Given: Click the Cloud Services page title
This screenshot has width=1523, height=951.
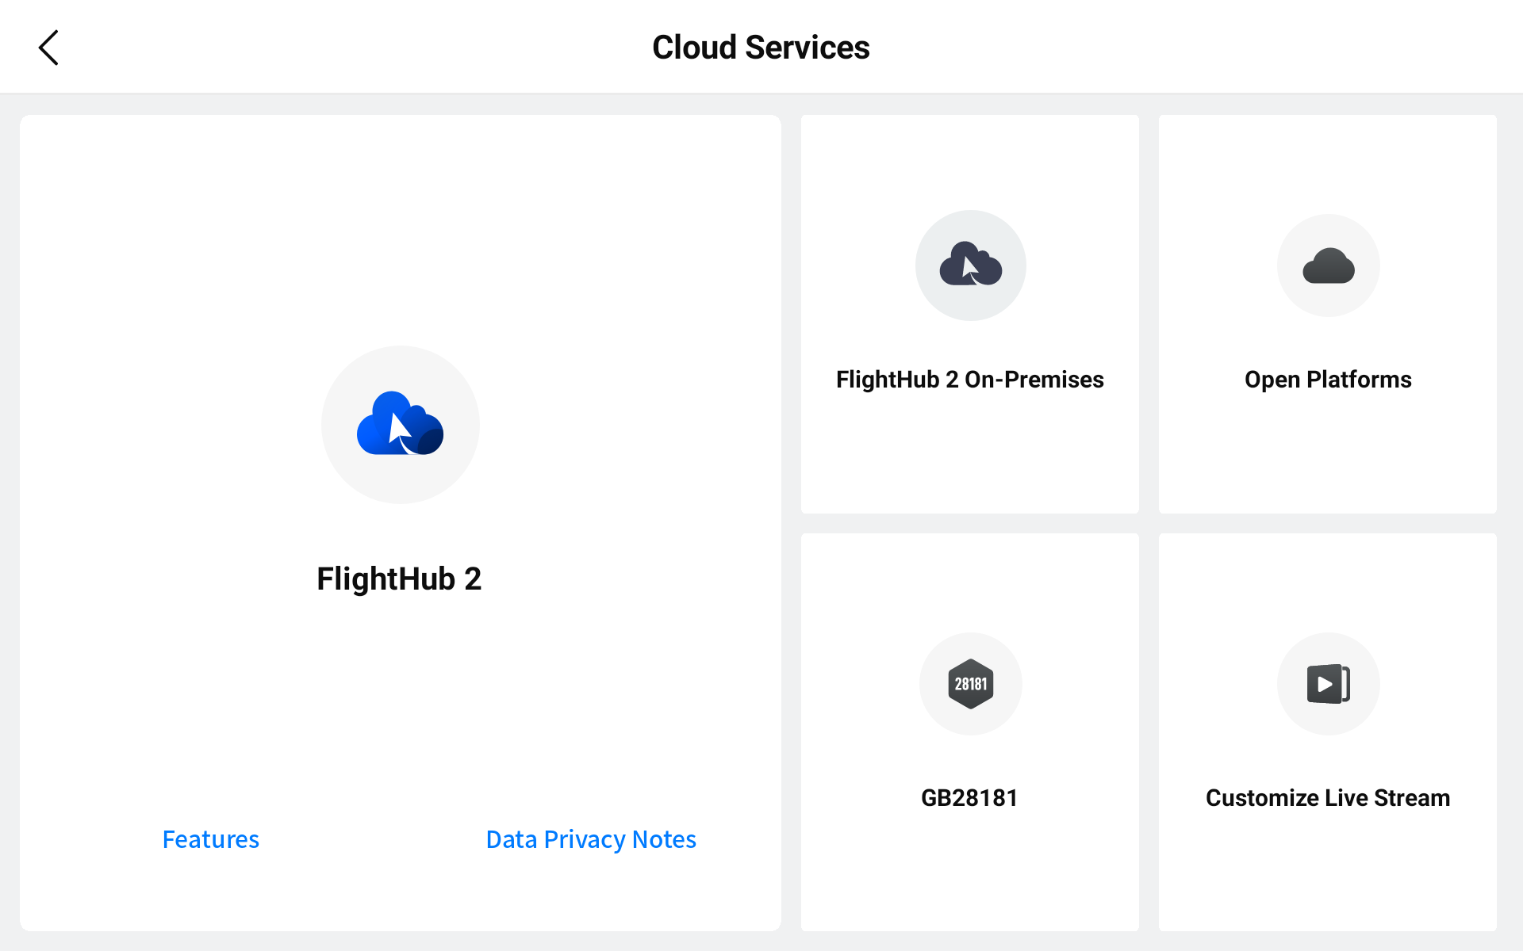Looking at the screenshot, I should click(x=761, y=48).
